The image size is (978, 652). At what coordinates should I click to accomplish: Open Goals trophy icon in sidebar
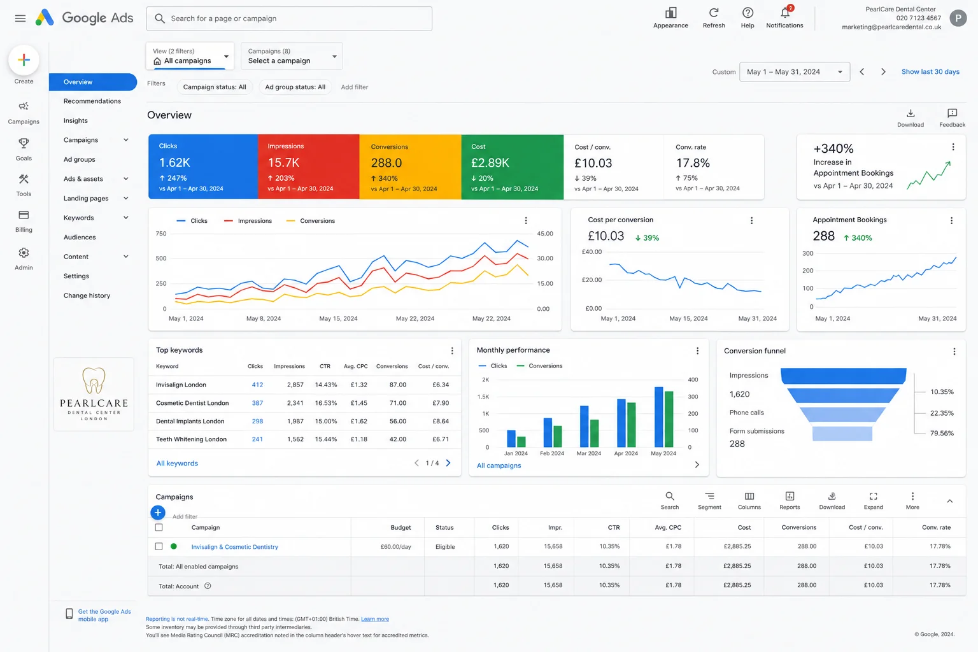pos(24,143)
